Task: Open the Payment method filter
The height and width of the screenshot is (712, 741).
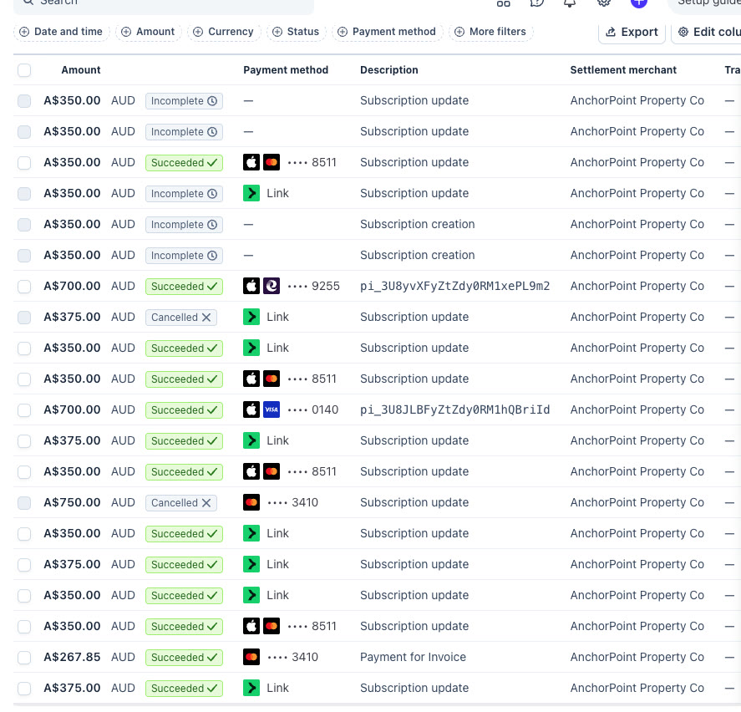Action: 388,32
